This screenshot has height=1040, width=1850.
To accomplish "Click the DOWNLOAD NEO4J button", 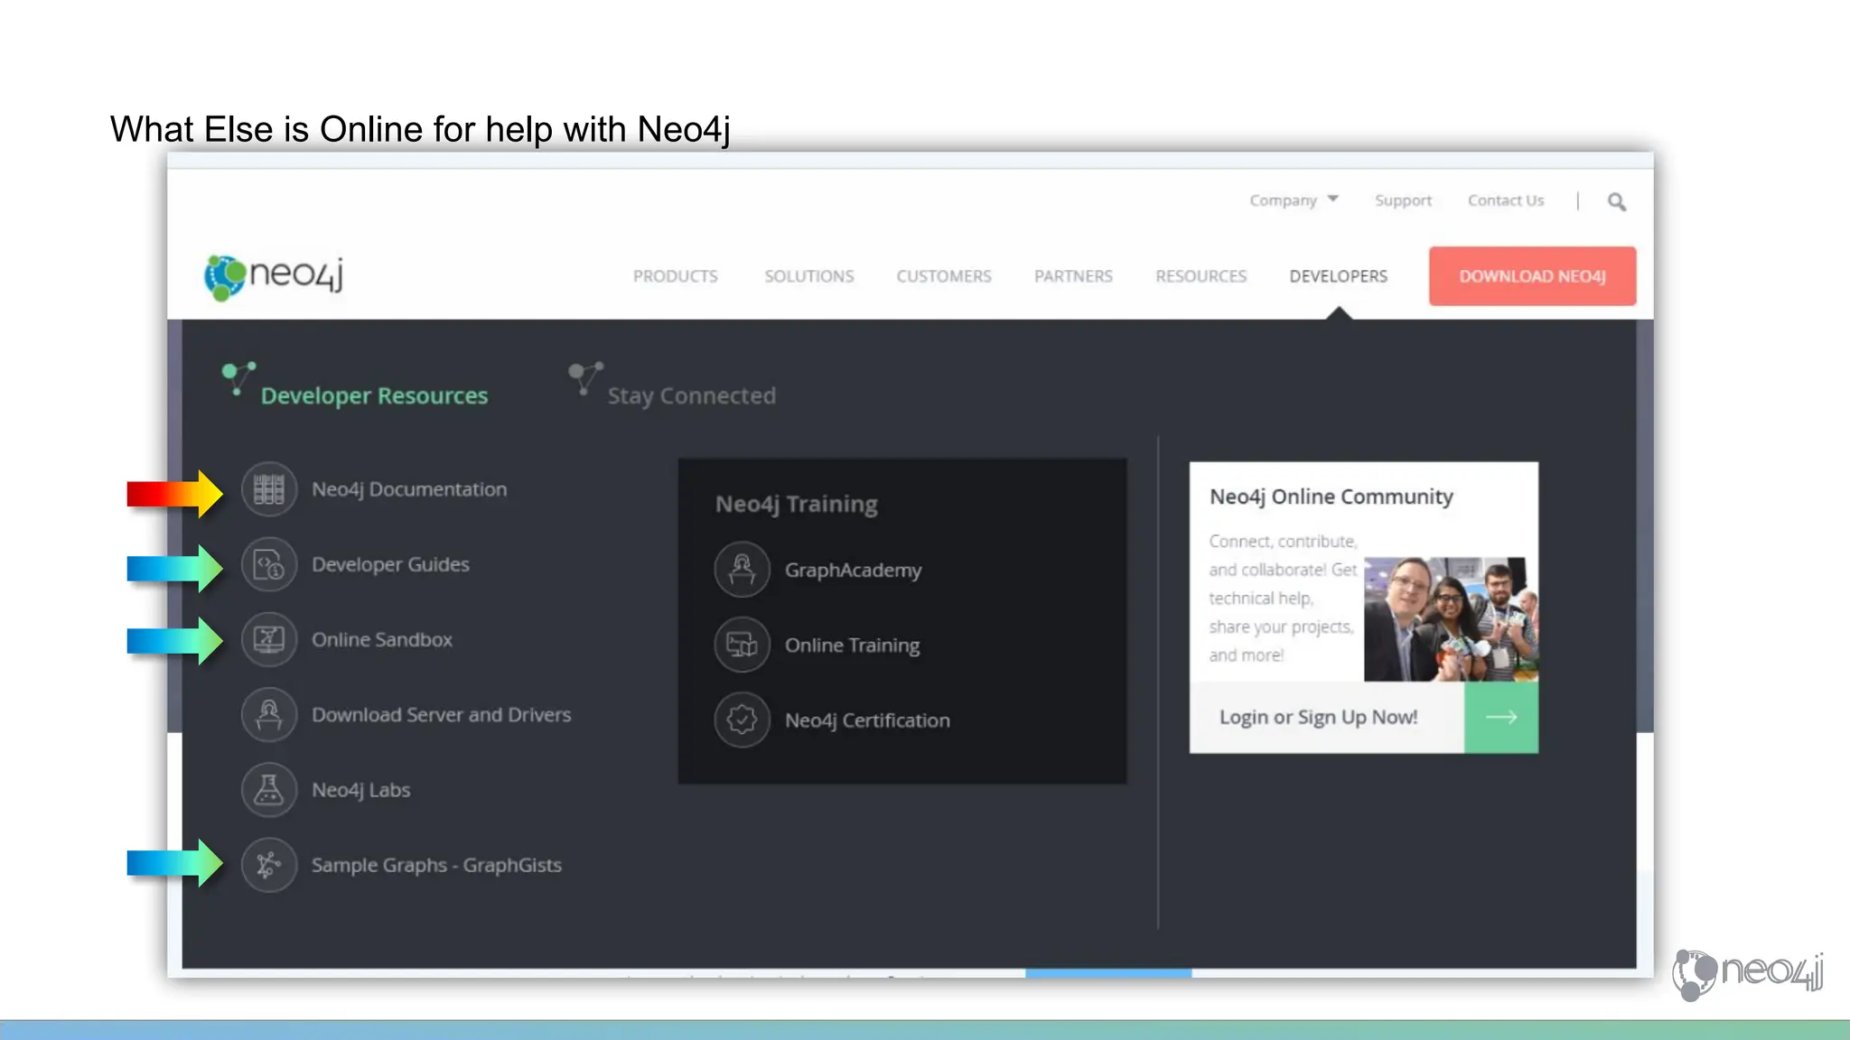I will [x=1532, y=275].
